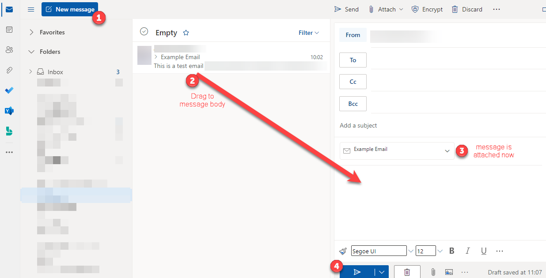Screen dimensions: 546x278
Task: Open the Bookings app icon
Action: (x=9, y=131)
